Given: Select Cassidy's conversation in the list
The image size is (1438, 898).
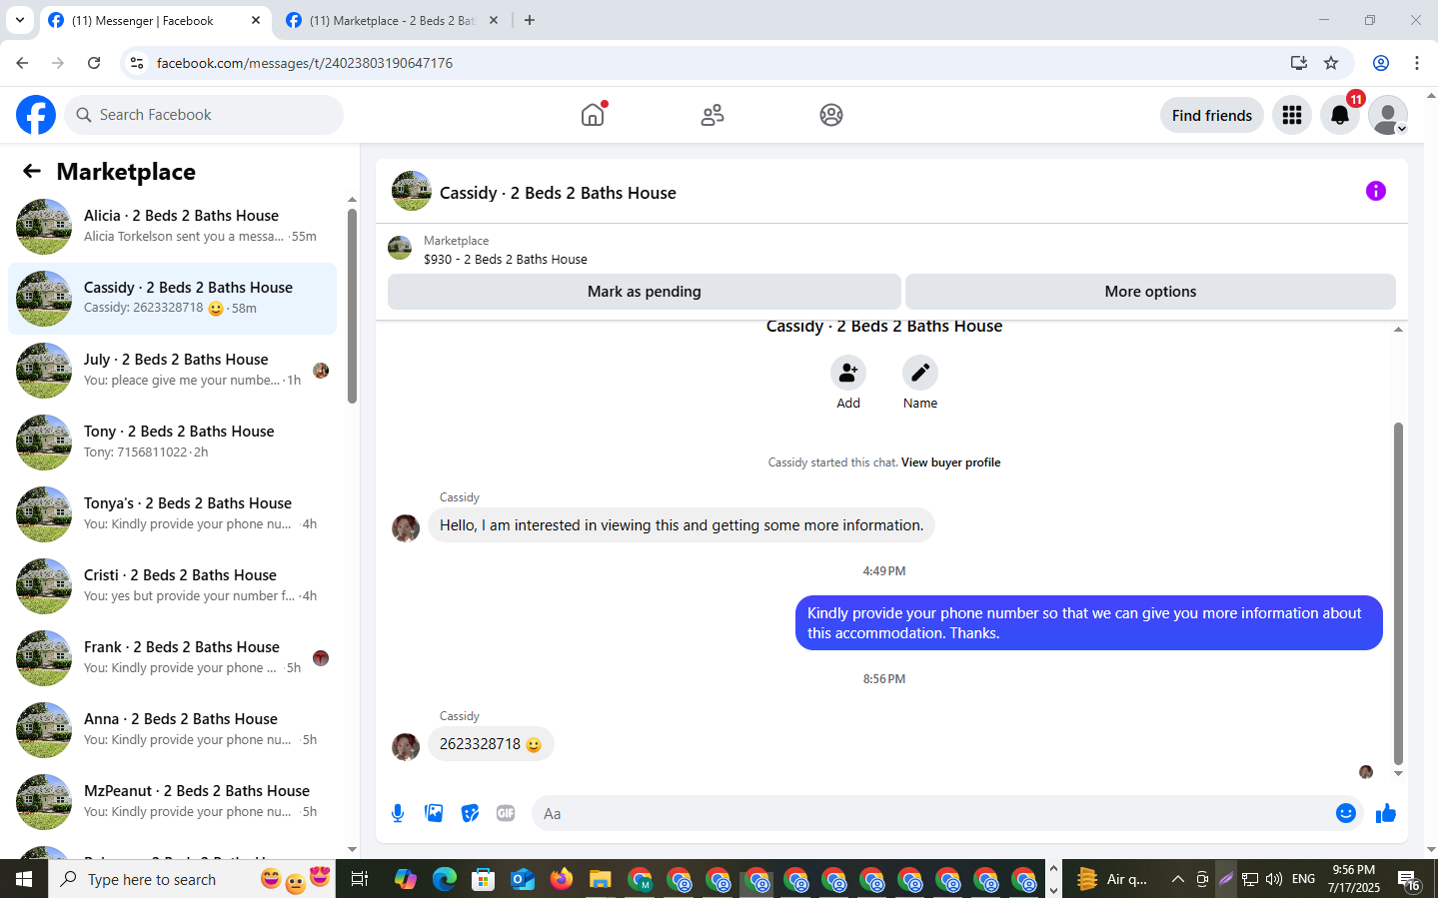Looking at the screenshot, I should pyautogui.click(x=172, y=299).
